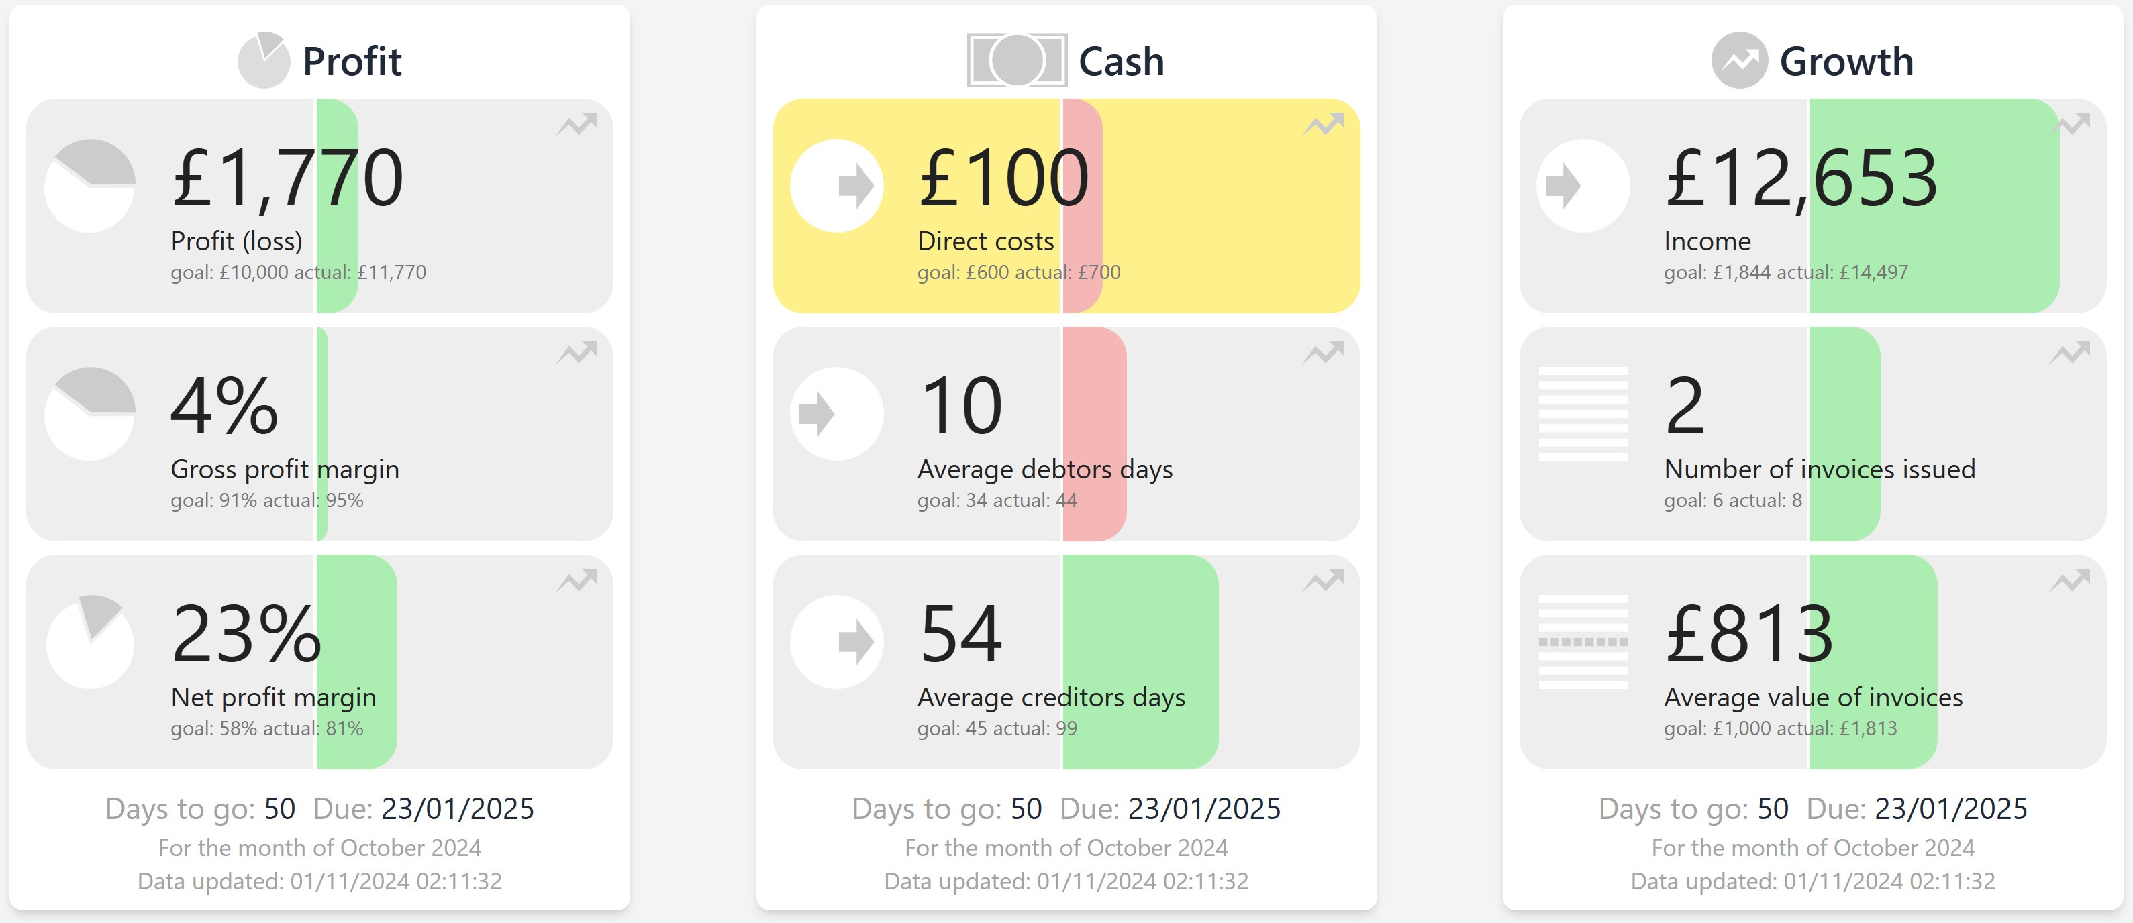2133x923 pixels.
Task: Click the trend icon on Net profit margin card
Action: pyautogui.click(x=577, y=580)
